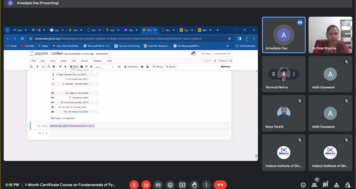The image size is (356, 189).
Task: Click the empty code cell input
Action: point(138,133)
